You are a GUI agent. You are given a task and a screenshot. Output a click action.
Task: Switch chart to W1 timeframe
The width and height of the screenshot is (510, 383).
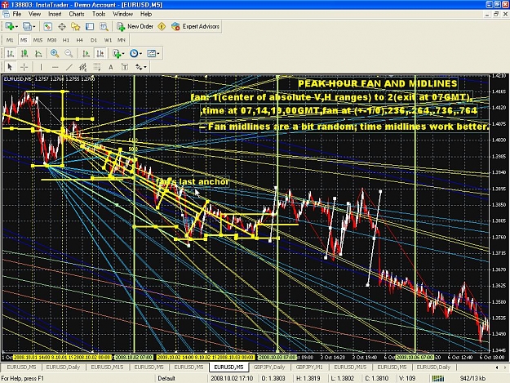[x=108, y=40]
